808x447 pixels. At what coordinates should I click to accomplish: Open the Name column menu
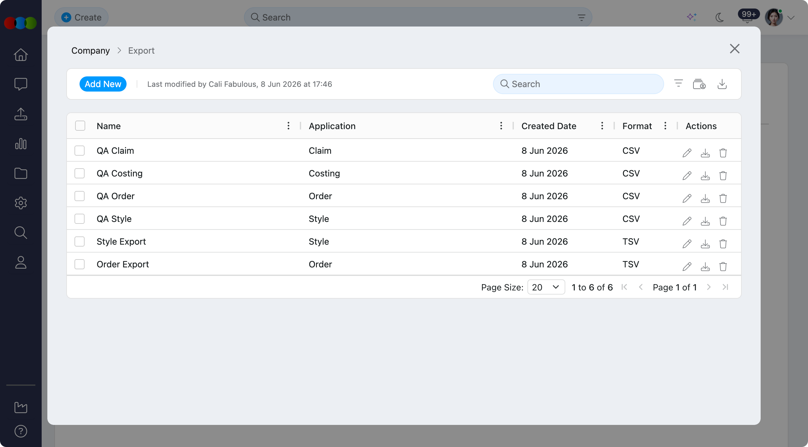[288, 126]
